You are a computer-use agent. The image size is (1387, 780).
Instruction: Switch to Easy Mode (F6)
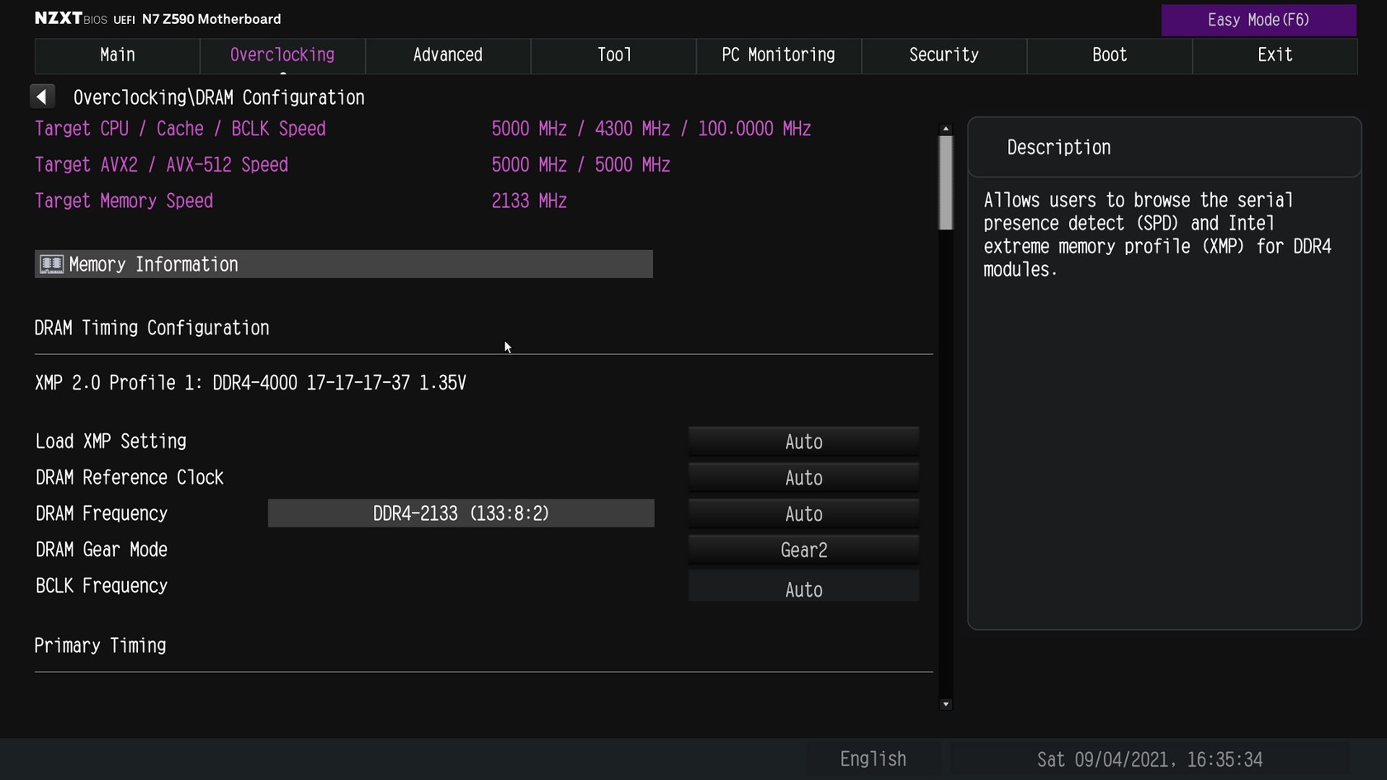(x=1258, y=20)
